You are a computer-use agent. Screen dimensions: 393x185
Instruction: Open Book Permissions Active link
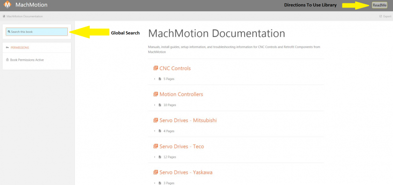tap(27, 60)
